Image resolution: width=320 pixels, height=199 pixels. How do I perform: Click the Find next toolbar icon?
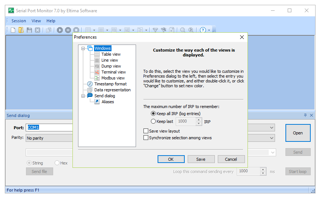(191, 30)
